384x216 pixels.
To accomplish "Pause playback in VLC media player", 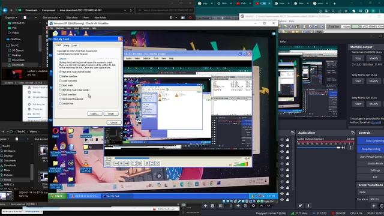I will [x=108, y=163].
